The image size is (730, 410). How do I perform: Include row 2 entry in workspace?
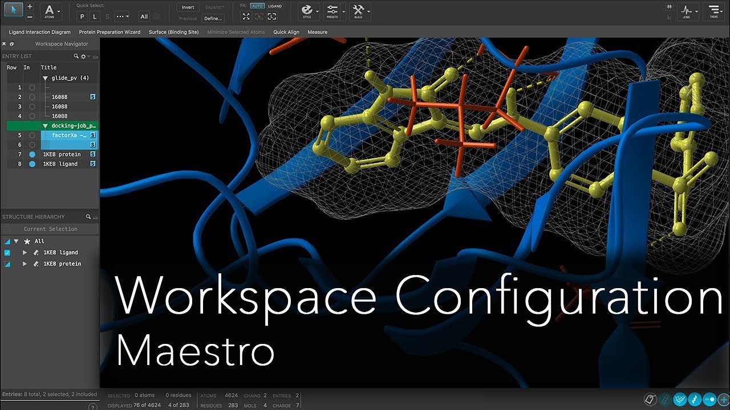pyautogui.click(x=32, y=97)
